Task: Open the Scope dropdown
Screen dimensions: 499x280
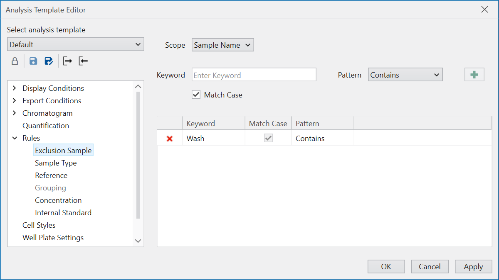Action: click(222, 45)
